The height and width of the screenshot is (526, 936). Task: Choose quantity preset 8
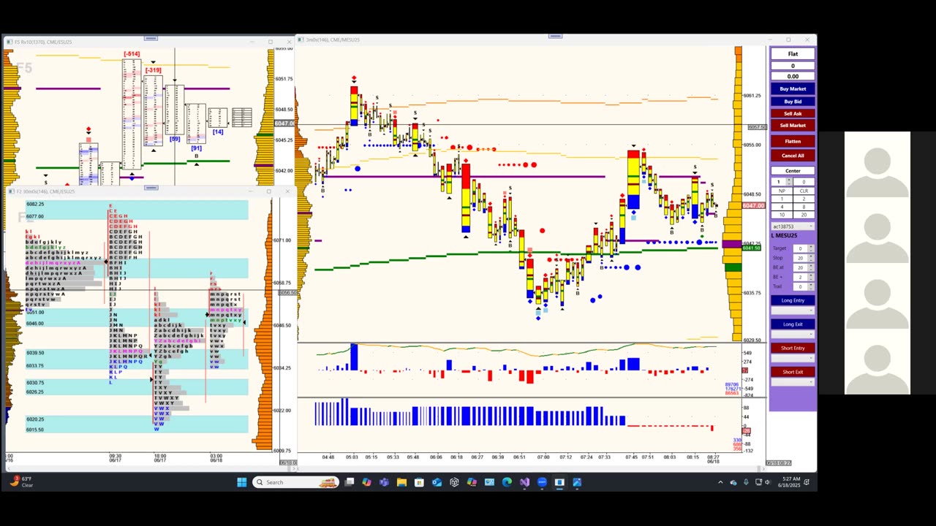(x=804, y=207)
